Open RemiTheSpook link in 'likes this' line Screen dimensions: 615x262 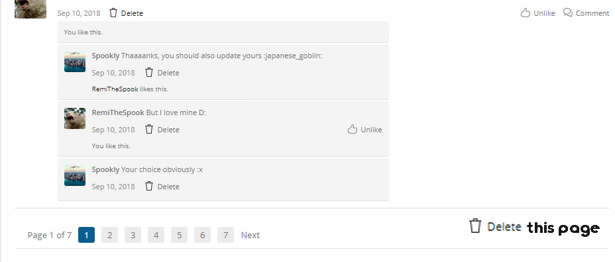click(115, 89)
